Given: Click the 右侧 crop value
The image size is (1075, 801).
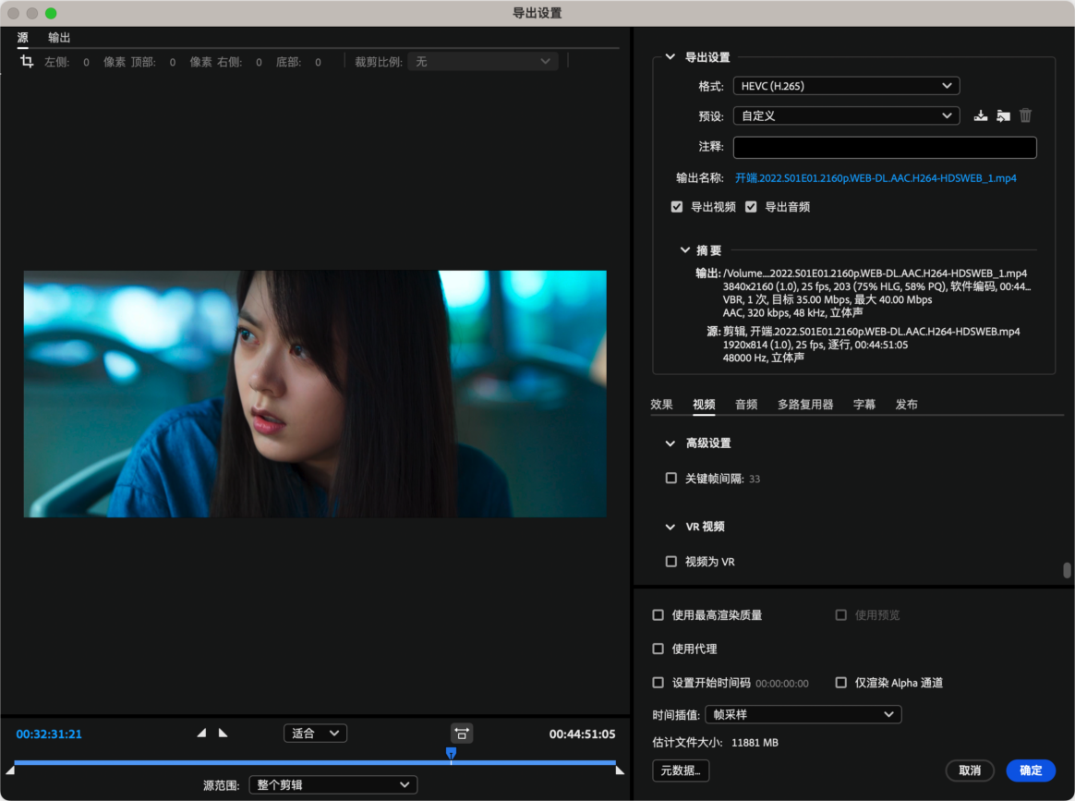Looking at the screenshot, I should tap(260, 62).
